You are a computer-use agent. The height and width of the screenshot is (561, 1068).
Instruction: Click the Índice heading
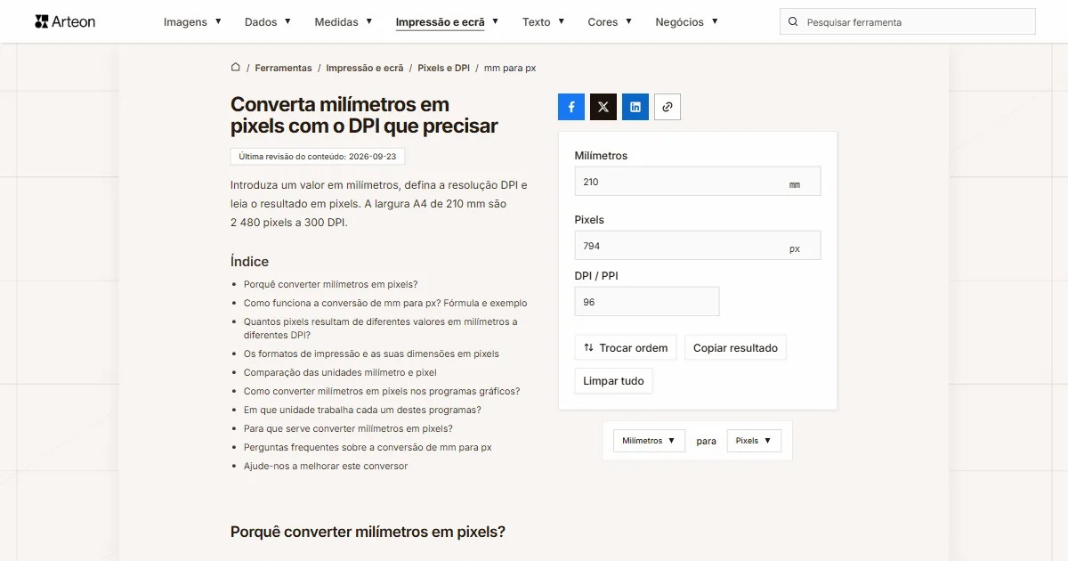tap(249, 262)
